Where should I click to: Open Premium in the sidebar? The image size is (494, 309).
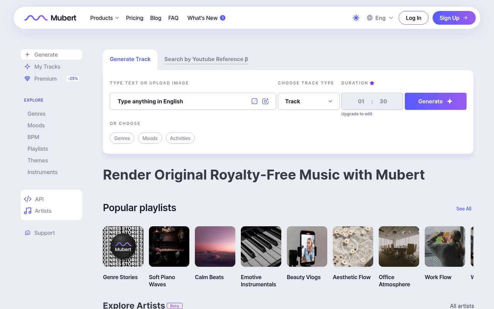pos(46,78)
